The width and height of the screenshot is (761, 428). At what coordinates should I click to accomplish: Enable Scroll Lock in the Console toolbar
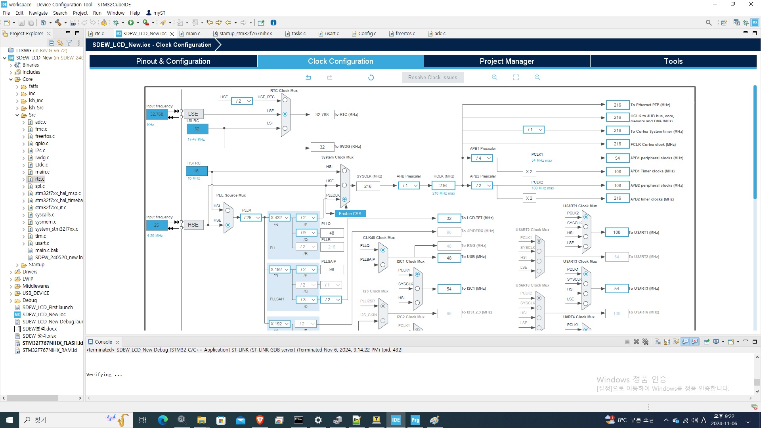coord(666,341)
